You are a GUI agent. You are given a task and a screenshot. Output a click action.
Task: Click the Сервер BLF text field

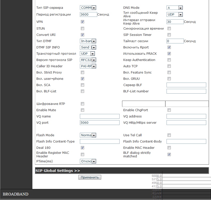click(x=186, y=85)
